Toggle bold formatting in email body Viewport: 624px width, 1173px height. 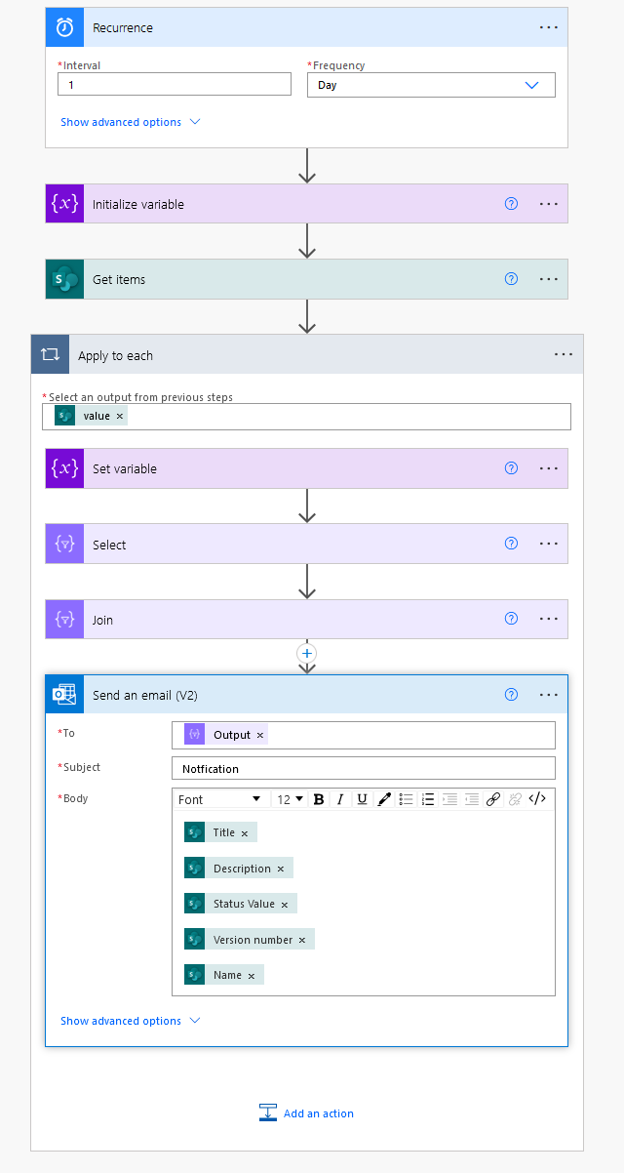319,799
